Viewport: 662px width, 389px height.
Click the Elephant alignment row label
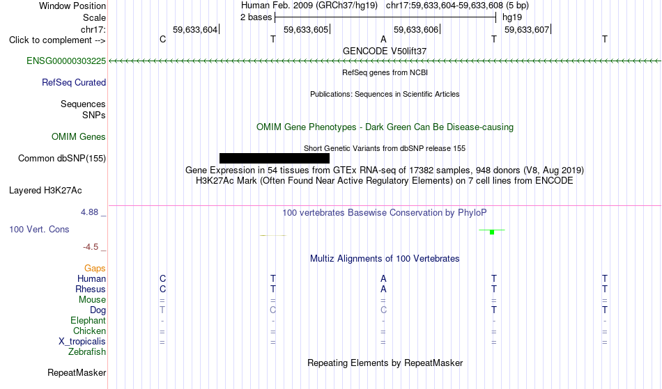pyautogui.click(x=88, y=320)
